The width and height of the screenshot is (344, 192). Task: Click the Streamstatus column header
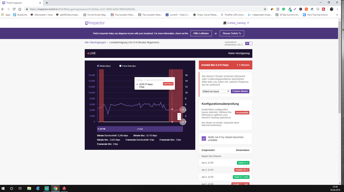coord(242,150)
